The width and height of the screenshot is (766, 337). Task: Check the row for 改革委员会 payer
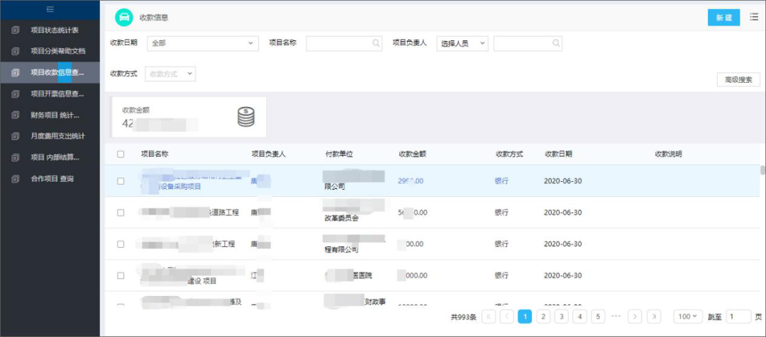coord(121,212)
